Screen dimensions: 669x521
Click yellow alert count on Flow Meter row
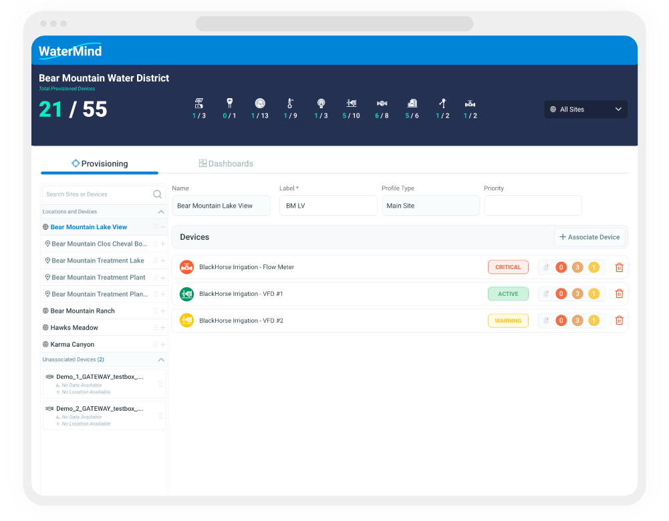[x=593, y=267]
